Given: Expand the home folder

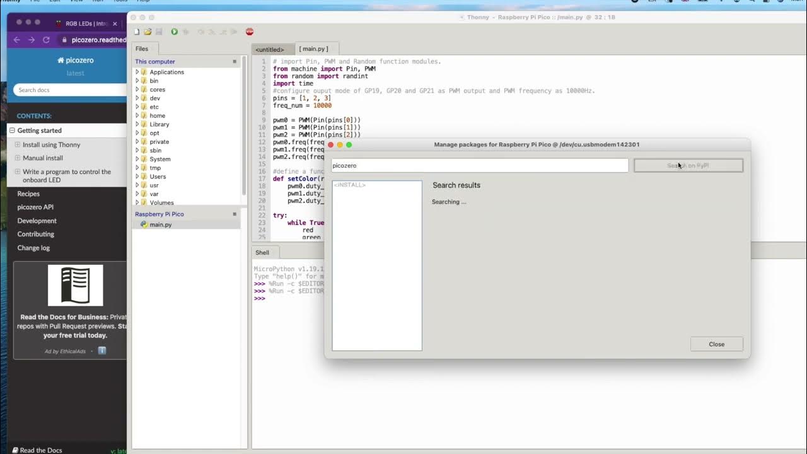Looking at the screenshot, I should (137, 115).
